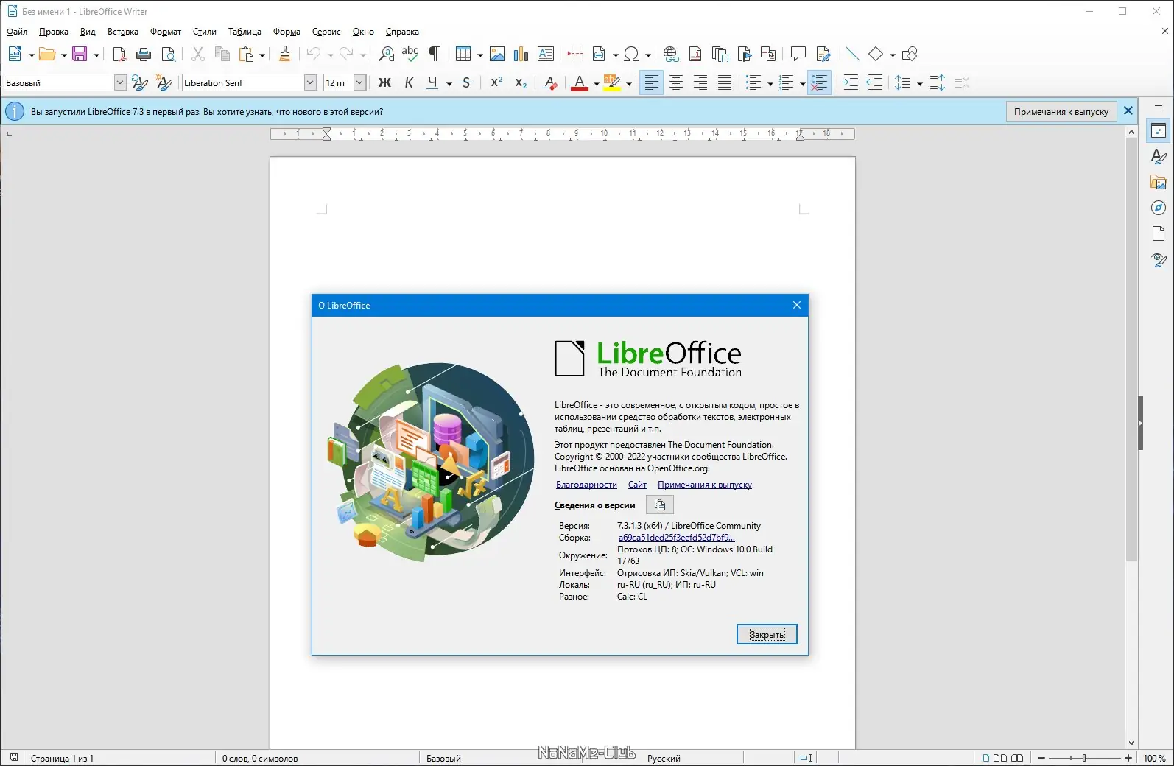
Task: Insert a chart
Action: 521,54
